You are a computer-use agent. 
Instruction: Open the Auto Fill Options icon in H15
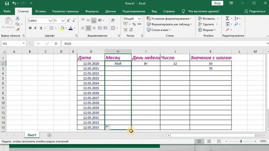tap(108, 127)
